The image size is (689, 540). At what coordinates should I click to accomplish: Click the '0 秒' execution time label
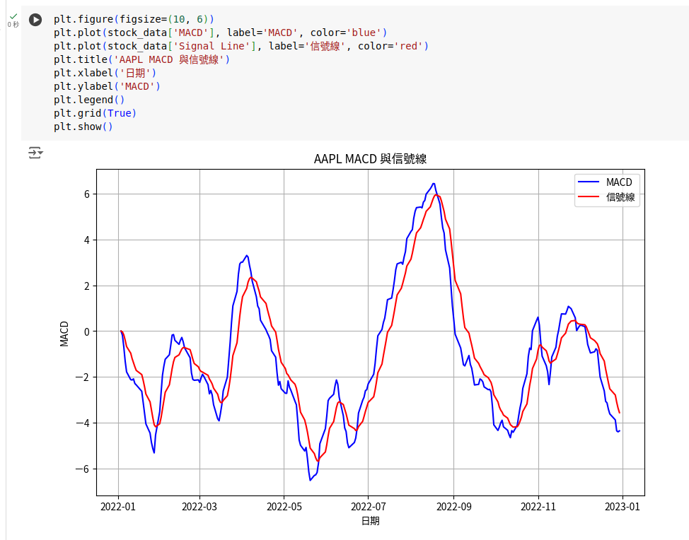point(13,25)
